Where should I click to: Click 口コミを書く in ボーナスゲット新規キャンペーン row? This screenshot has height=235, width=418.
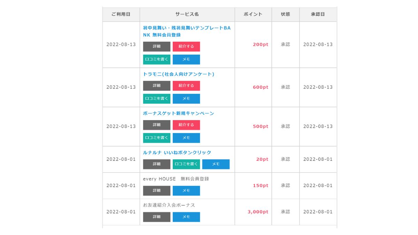(157, 138)
